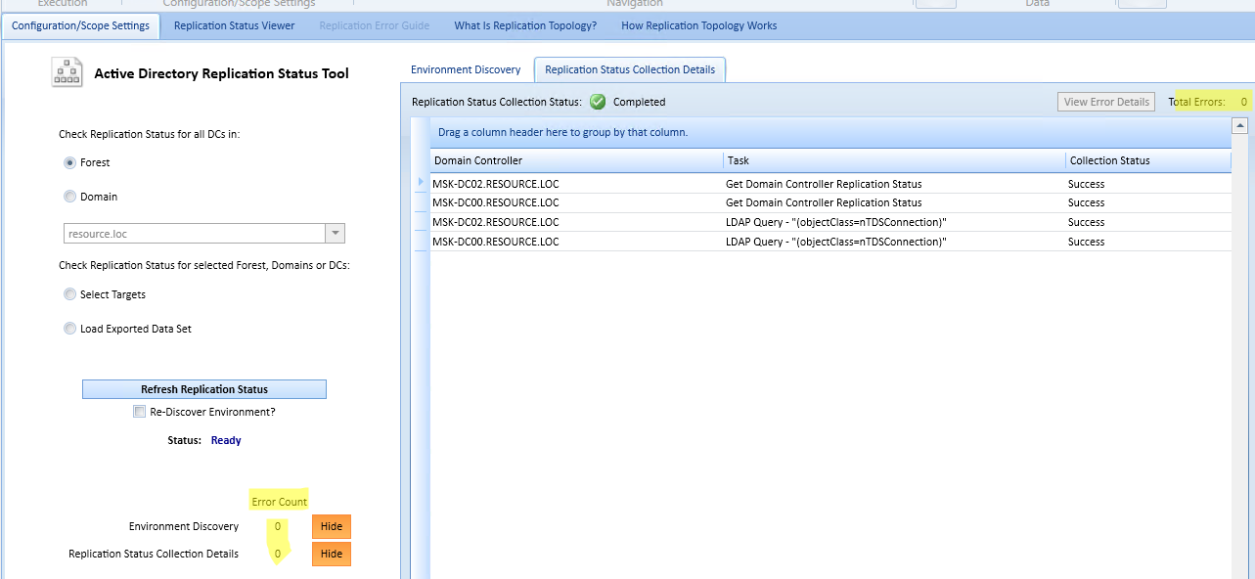Select the Forest radio button
The width and height of the screenshot is (1255, 579).
tap(69, 162)
